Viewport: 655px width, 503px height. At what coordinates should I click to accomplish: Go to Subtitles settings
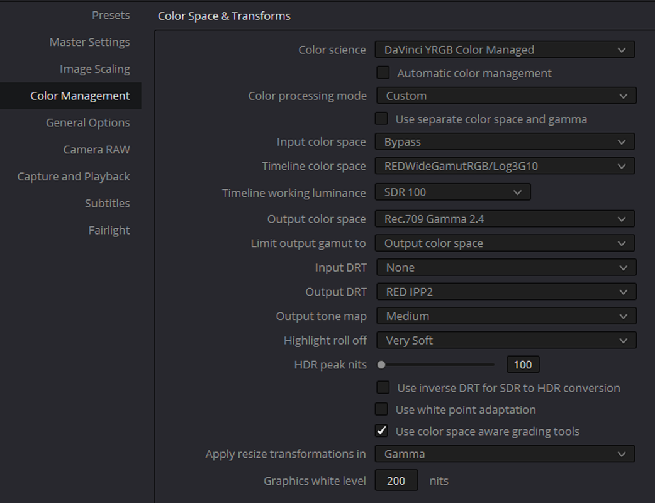click(x=108, y=203)
